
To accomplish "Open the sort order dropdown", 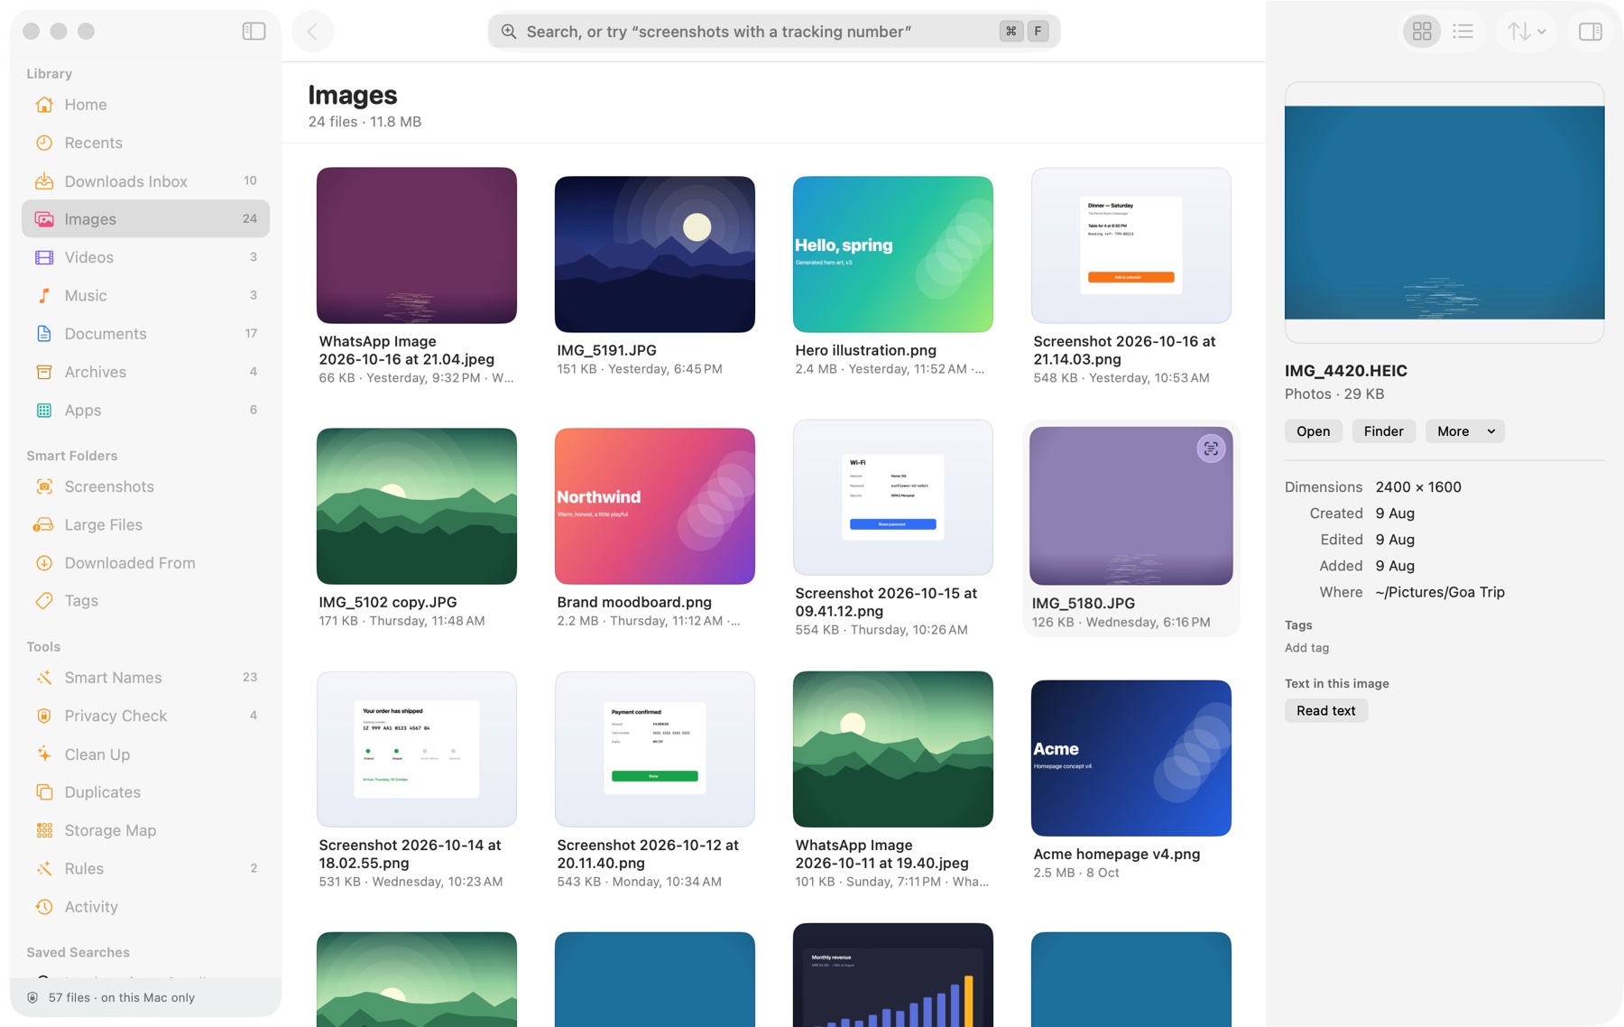I will [1527, 32].
